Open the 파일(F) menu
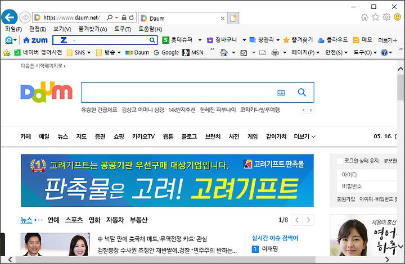Image resolution: width=405 pixels, height=264 pixels. [x=13, y=29]
